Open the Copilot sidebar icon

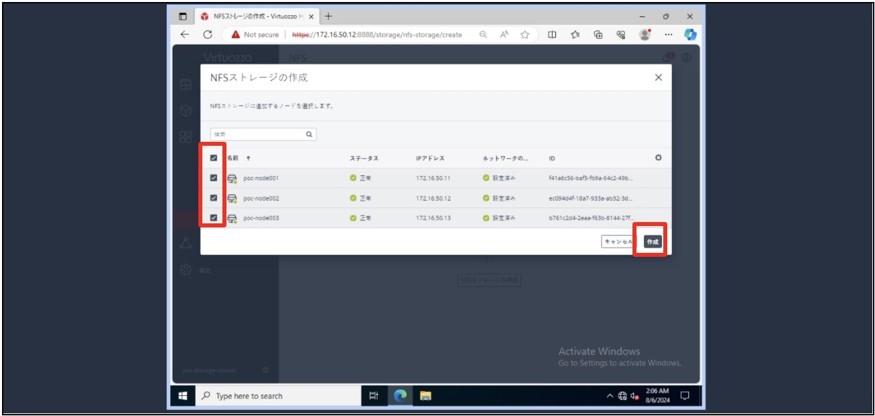tap(691, 35)
